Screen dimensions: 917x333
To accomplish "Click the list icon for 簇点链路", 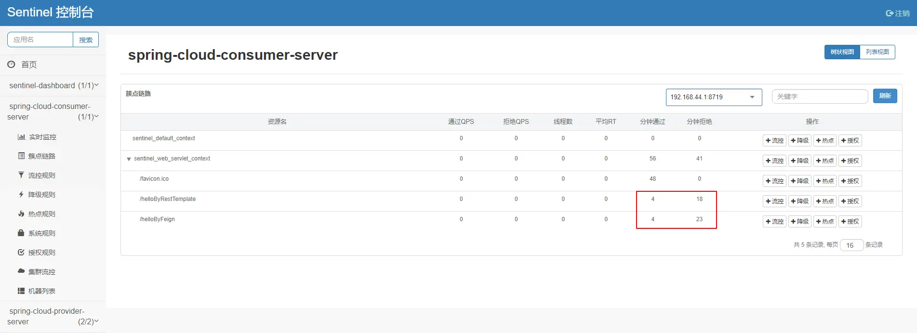I will (21, 156).
